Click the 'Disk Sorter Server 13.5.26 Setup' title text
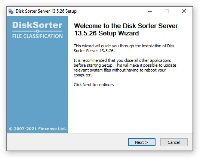 click(x=46, y=11)
